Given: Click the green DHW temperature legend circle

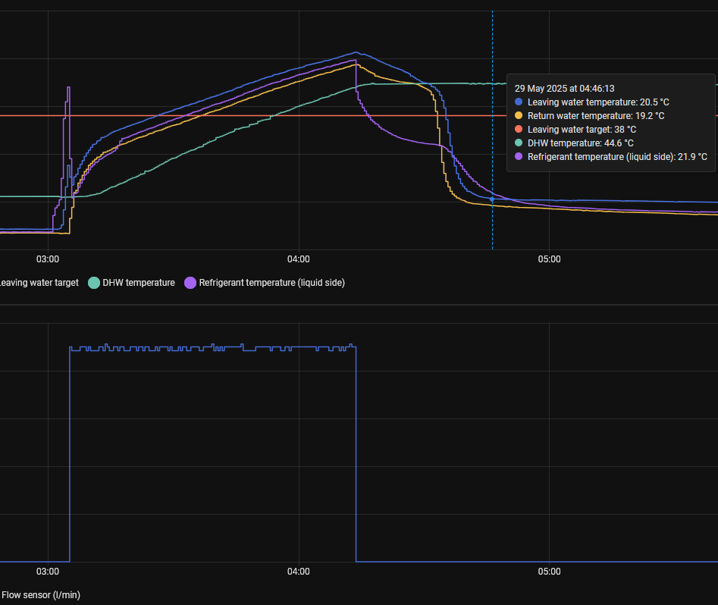Looking at the screenshot, I should (x=94, y=283).
